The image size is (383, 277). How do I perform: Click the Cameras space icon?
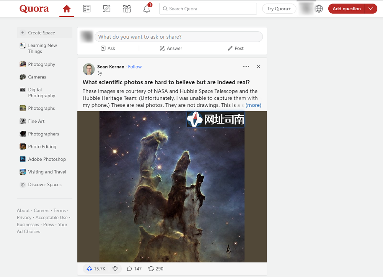[x=23, y=77]
